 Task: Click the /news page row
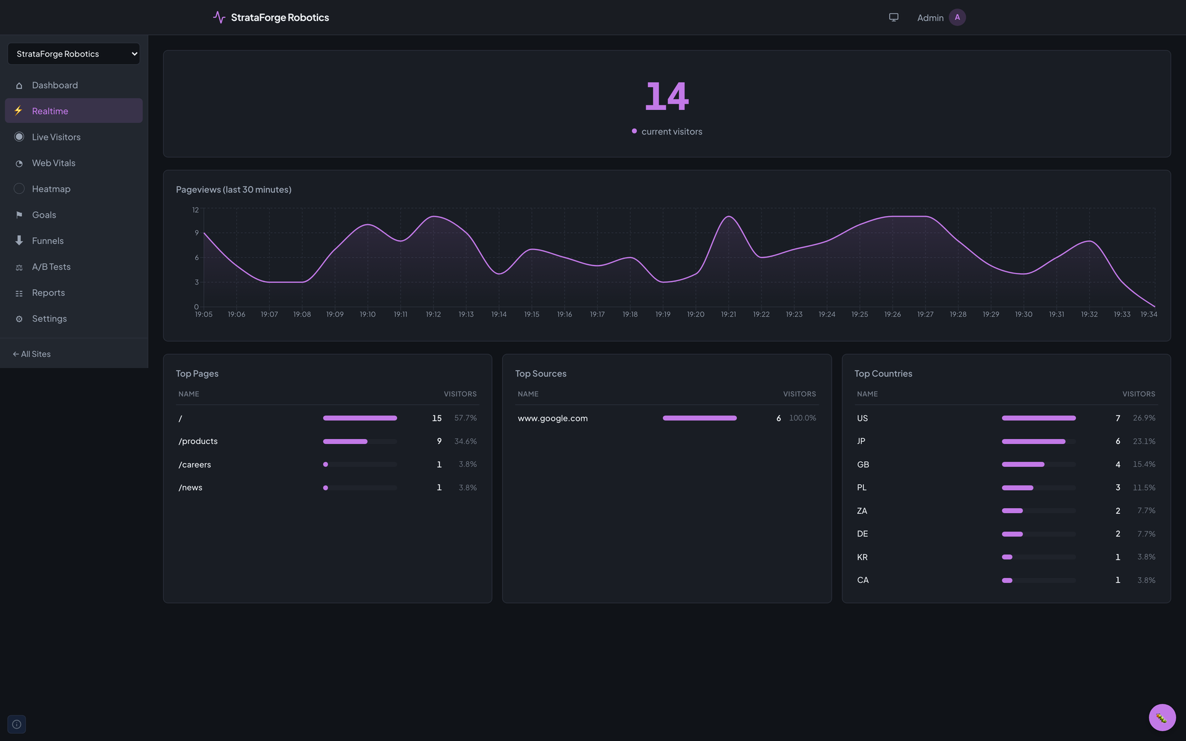coord(327,488)
